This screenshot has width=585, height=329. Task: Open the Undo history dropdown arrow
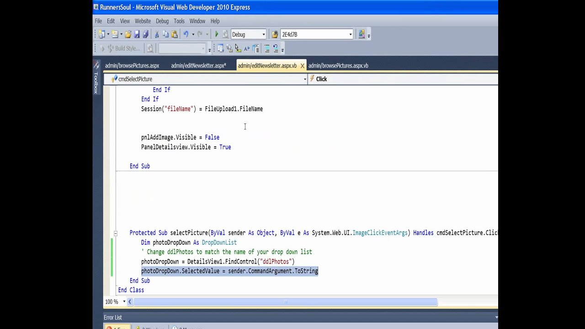click(193, 34)
